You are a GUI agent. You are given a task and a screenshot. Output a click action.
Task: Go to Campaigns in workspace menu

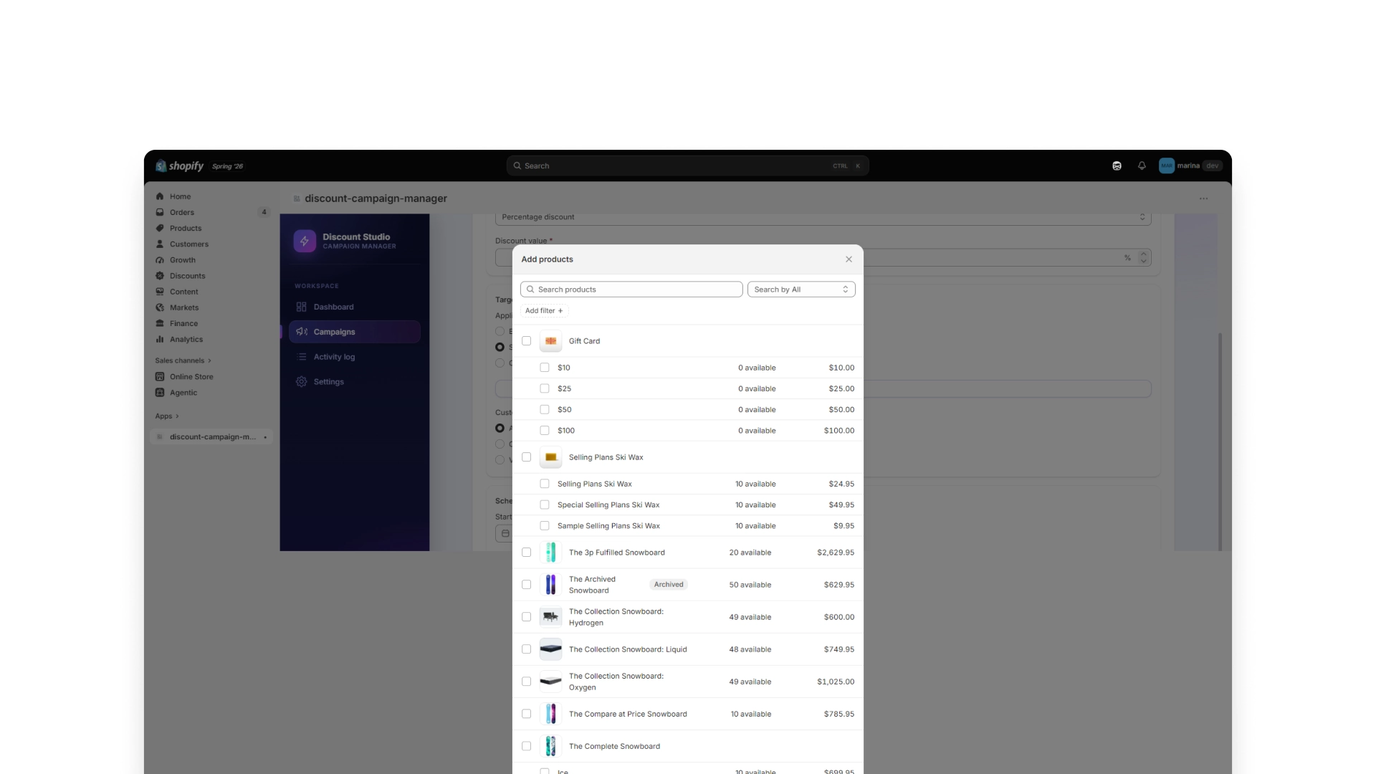click(355, 332)
